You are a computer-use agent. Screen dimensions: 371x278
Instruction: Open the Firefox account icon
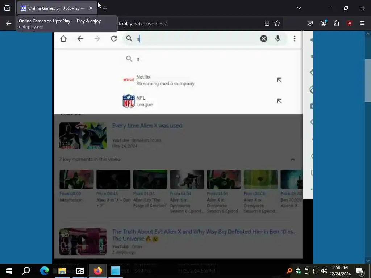tap(323, 23)
